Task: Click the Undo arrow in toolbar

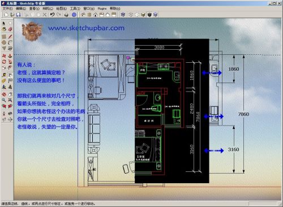Action: click(x=53, y=15)
